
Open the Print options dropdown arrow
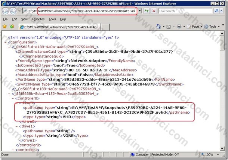pos(184,27)
